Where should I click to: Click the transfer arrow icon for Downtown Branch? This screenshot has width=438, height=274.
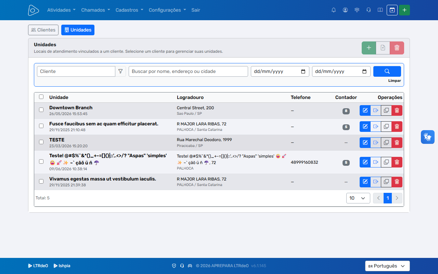coord(376,110)
